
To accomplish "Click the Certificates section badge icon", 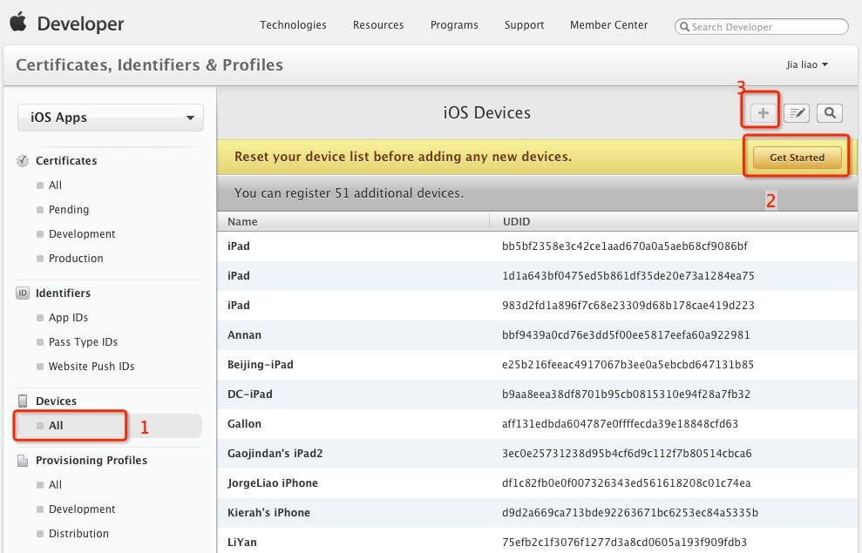I will click(x=23, y=161).
